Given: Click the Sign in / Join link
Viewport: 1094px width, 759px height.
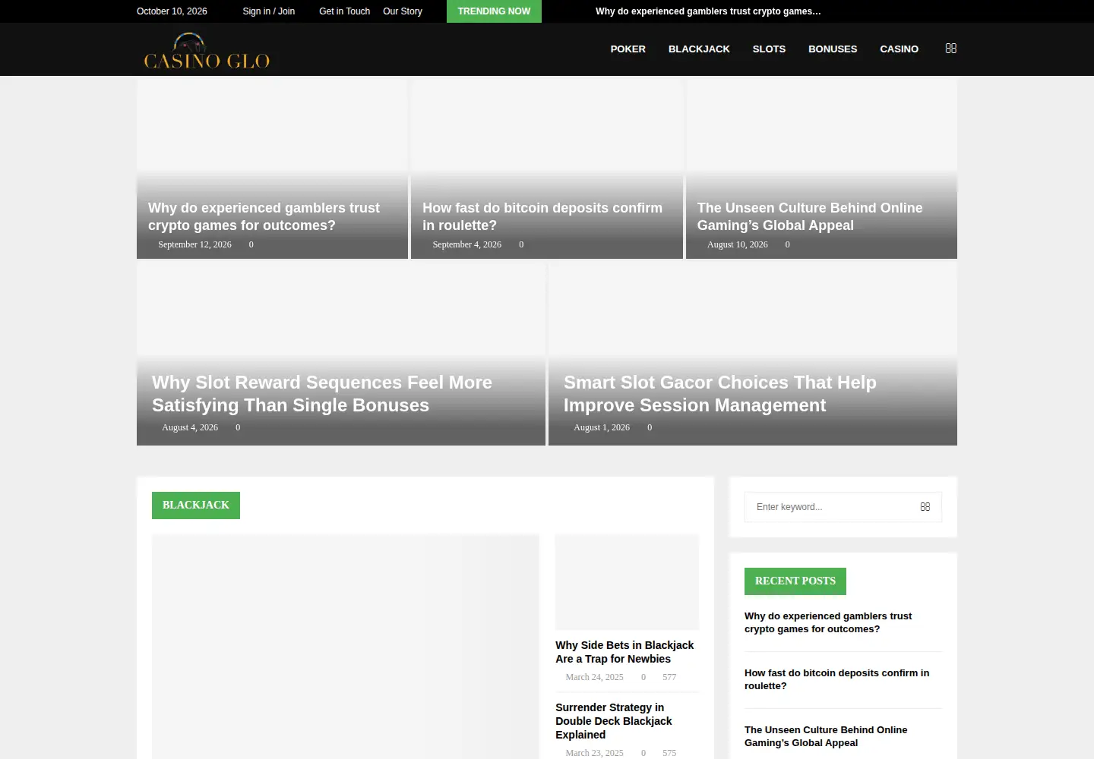Looking at the screenshot, I should (269, 11).
